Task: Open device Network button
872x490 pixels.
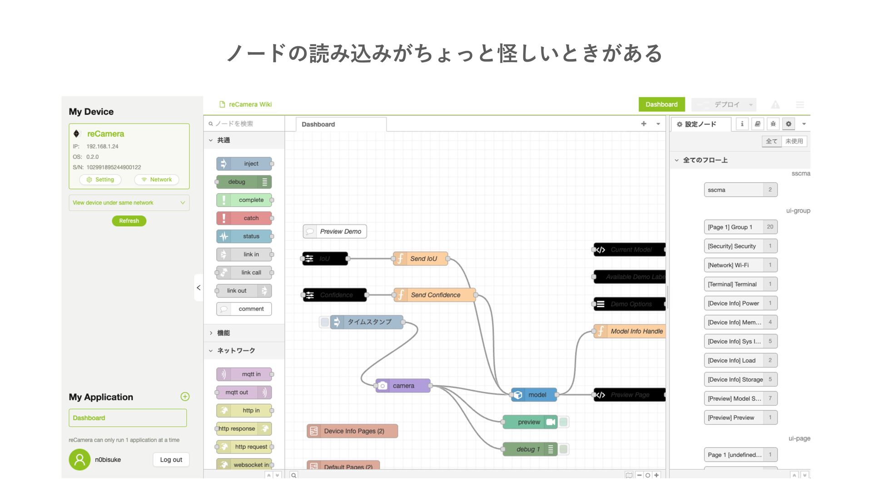Action: pyautogui.click(x=157, y=180)
